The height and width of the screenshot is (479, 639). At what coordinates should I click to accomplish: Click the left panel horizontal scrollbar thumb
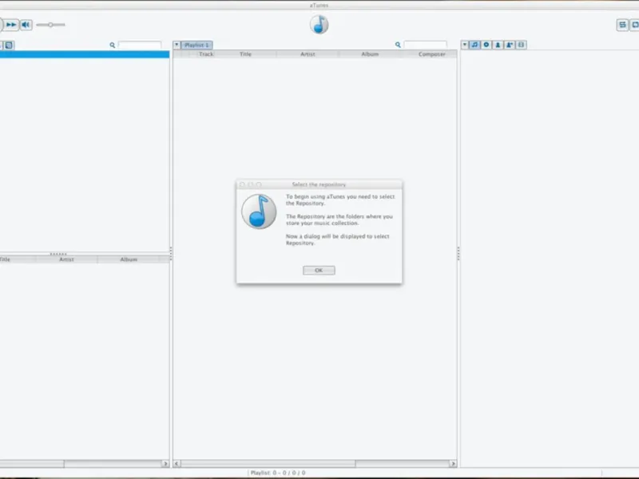click(32, 464)
